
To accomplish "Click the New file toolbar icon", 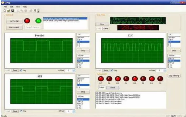I will (5, 11).
